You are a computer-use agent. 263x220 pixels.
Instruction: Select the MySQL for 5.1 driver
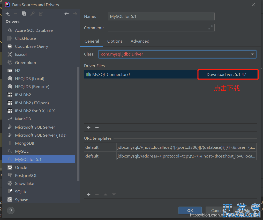click(x=39, y=159)
